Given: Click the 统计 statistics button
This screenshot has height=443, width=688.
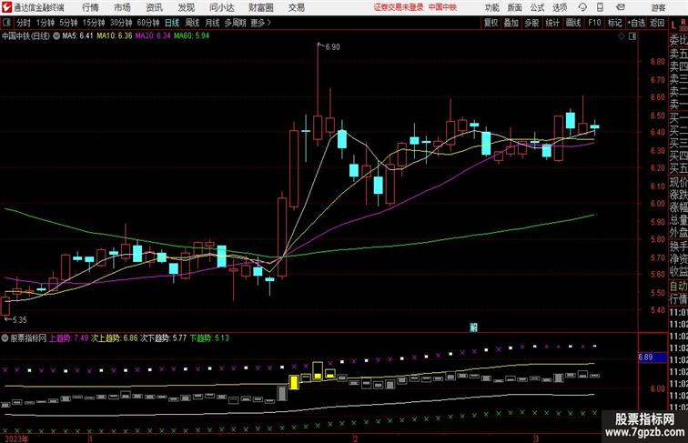Looking at the screenshot, I should pos(552,23).
